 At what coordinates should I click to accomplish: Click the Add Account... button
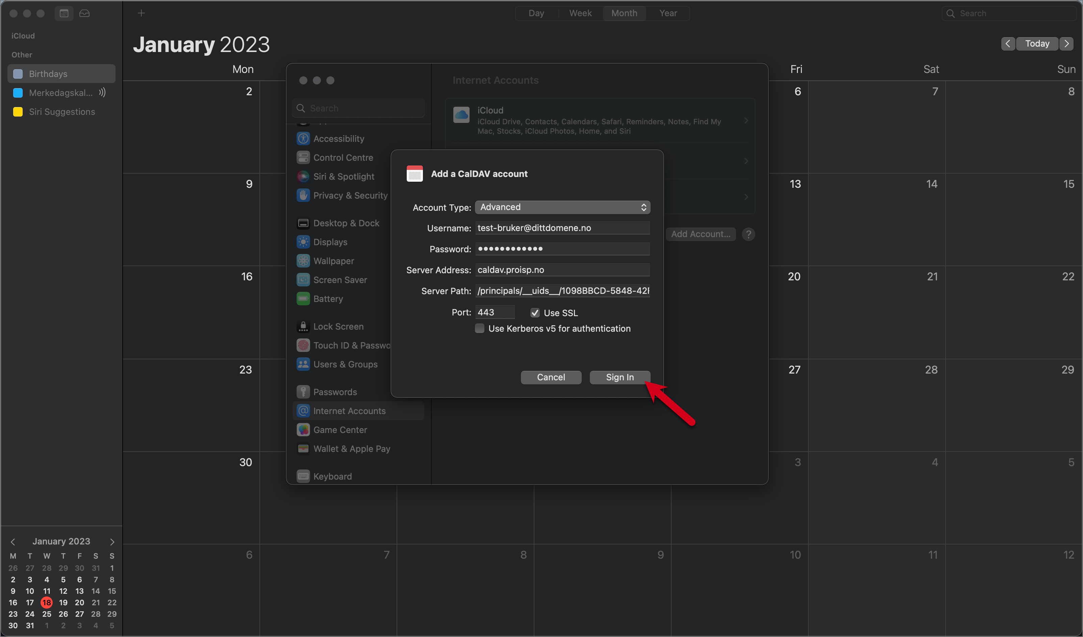pos(701,234)
